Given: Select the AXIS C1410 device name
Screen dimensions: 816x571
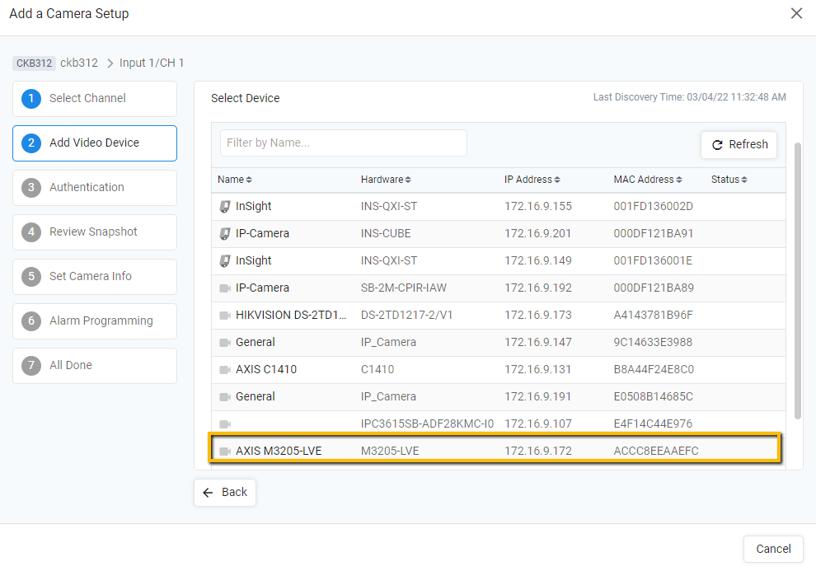Looking at the screenshot, I should (x=266, y=369).
